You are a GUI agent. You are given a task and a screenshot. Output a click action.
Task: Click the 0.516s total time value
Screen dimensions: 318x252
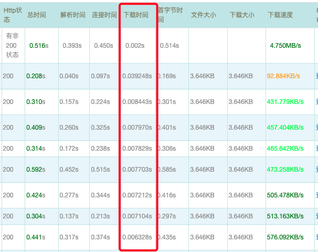click(x=39, y=46)
